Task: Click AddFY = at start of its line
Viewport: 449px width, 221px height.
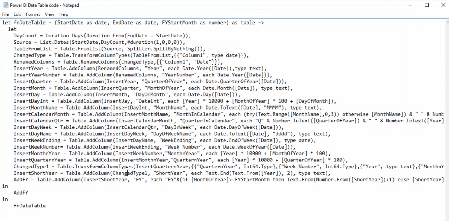Action: [x=24, y=180]
